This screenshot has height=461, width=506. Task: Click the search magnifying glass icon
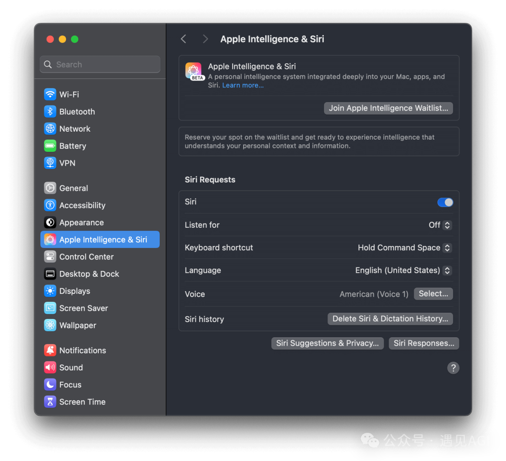click(x=48, y=64)
